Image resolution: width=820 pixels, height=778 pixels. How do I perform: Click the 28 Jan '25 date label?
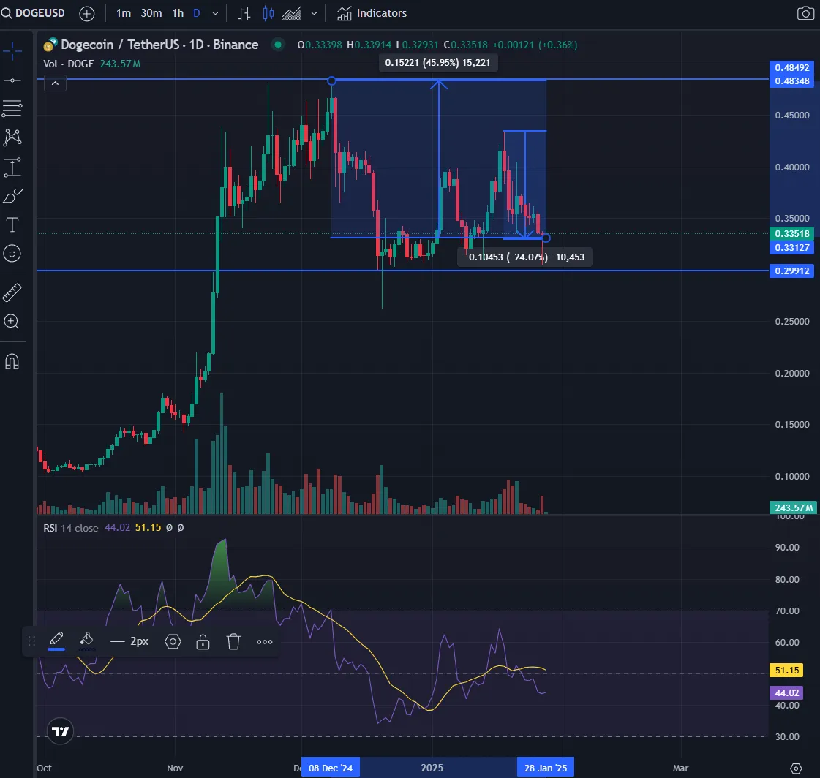click(x=546, y=768)
